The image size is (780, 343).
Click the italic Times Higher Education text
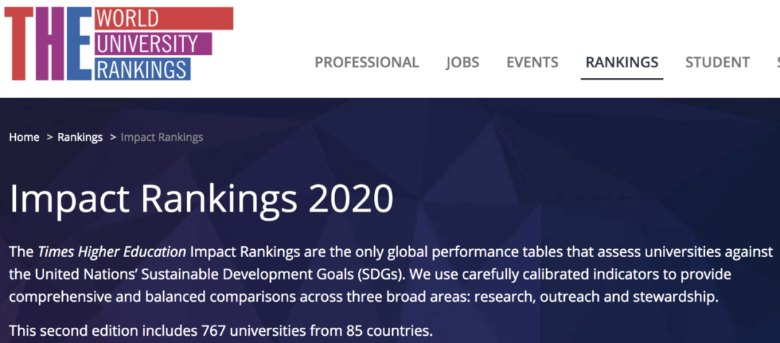pyautogui.click(x=112, y=252)
